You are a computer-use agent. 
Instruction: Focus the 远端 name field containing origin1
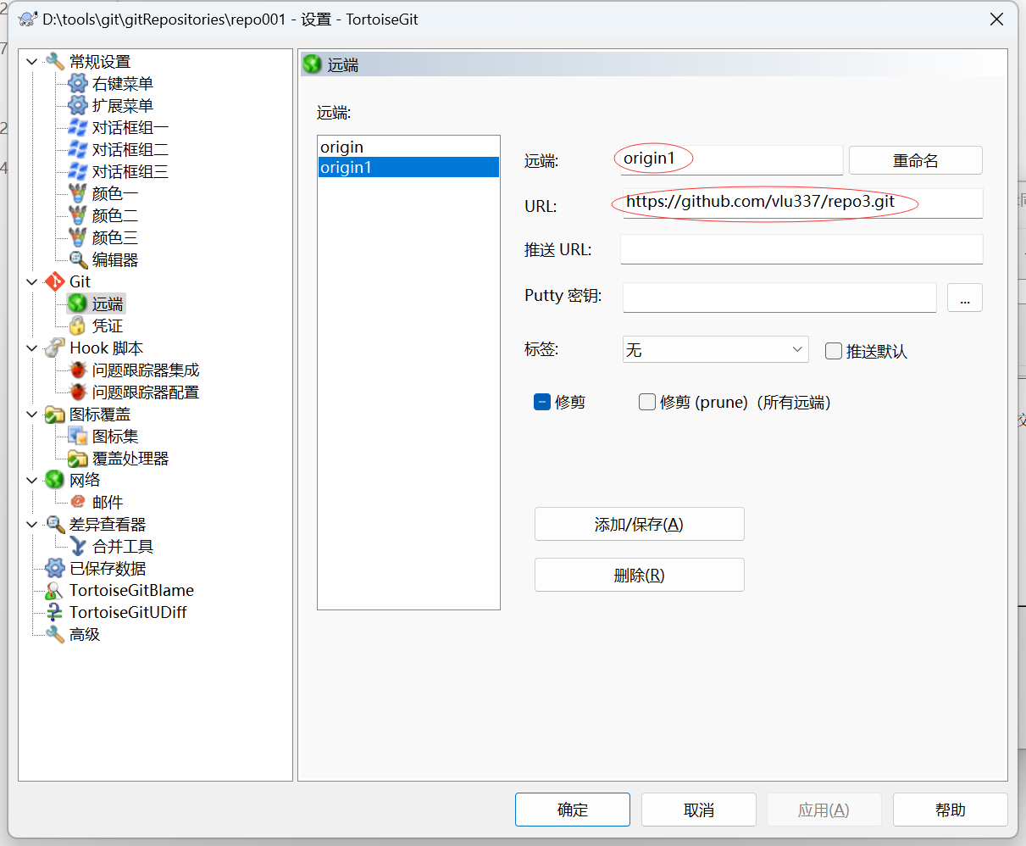click(731, 159)
